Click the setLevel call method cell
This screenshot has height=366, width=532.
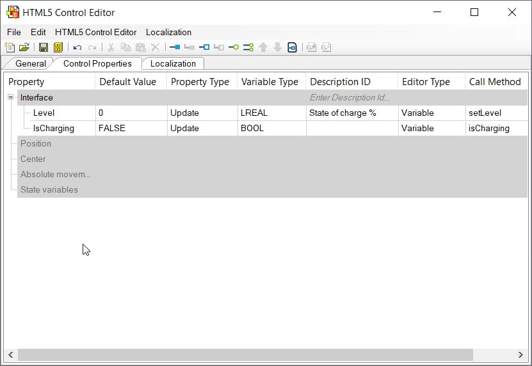pyautogui.click(x=496, y=113)
